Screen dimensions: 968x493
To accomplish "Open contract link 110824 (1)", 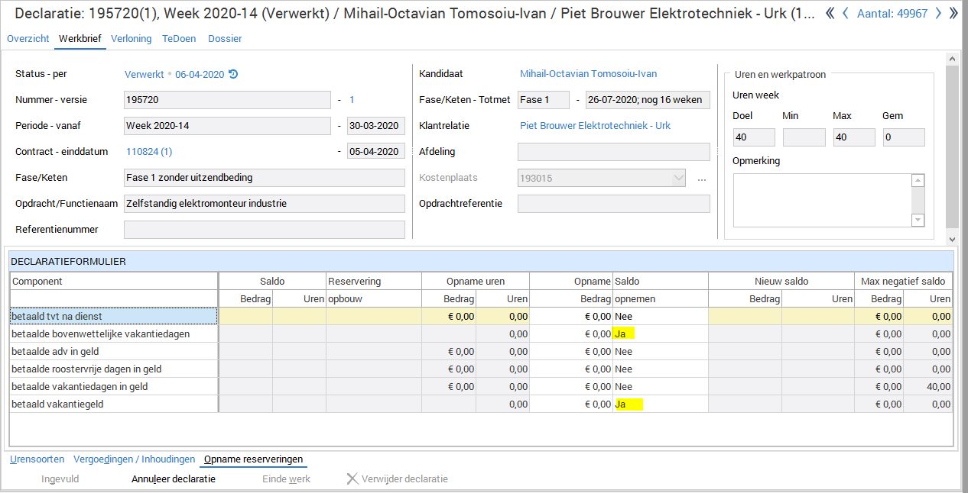I will click(149, 152).
